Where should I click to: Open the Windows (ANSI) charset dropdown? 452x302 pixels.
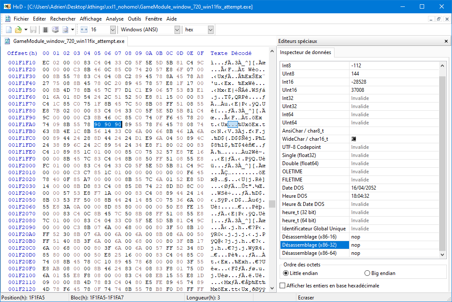pyautogui.click(x=177, y=30)
